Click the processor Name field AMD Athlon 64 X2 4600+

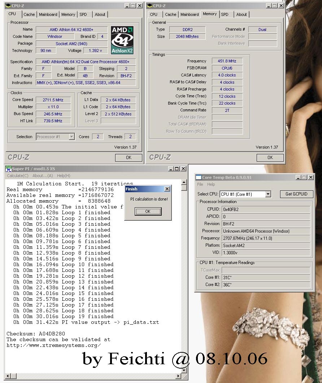[x=71, y=30]
